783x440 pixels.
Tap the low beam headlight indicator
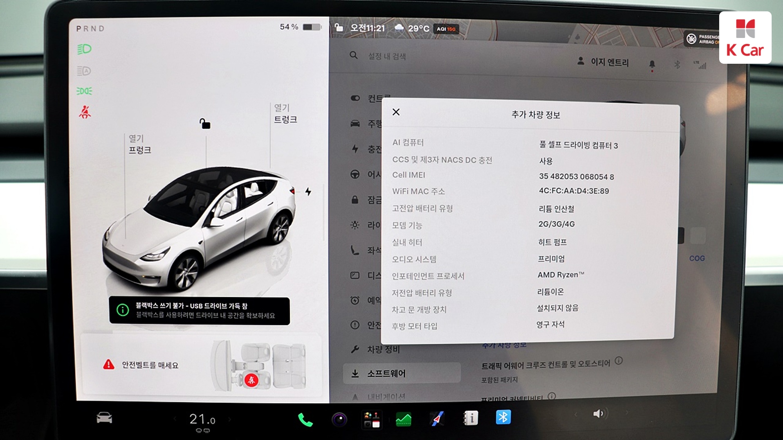click(x=85, y=49)
